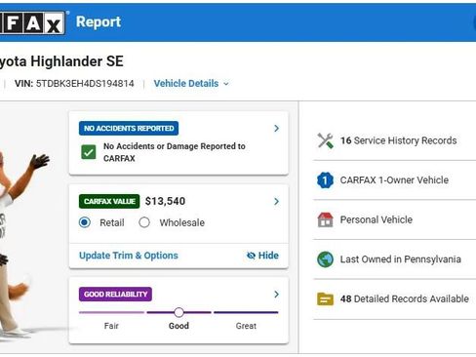Click the Fair reliability label
Viewport: 476px width, 357px height.
[111, 326]
